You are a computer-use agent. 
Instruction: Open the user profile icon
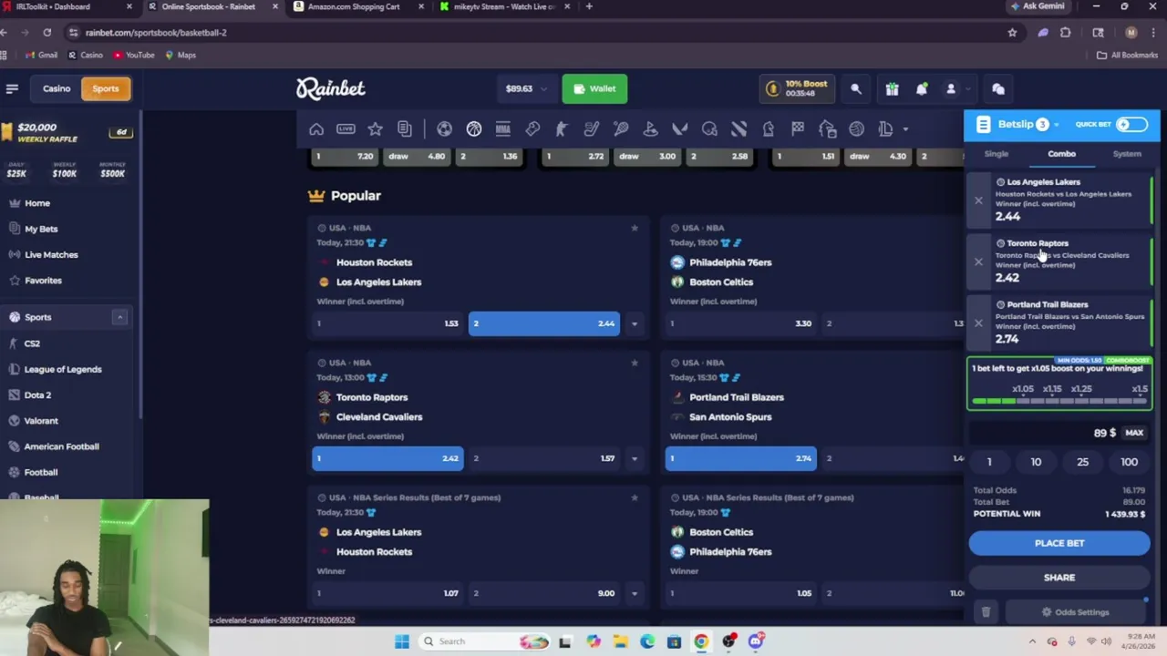951,88
